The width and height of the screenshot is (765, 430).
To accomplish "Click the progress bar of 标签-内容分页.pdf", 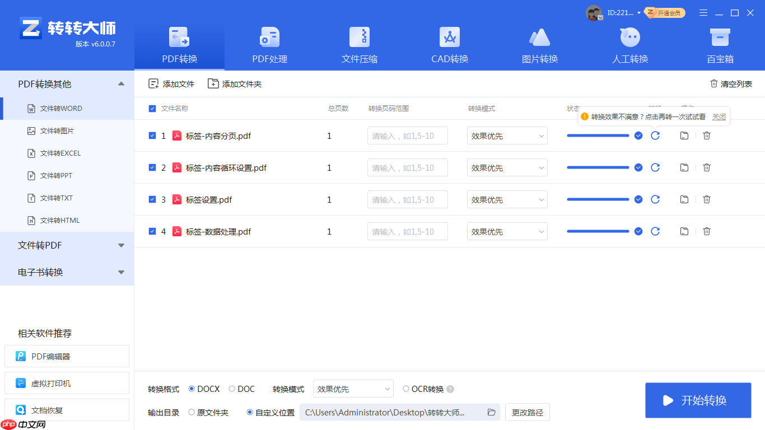I will point(598,135).
